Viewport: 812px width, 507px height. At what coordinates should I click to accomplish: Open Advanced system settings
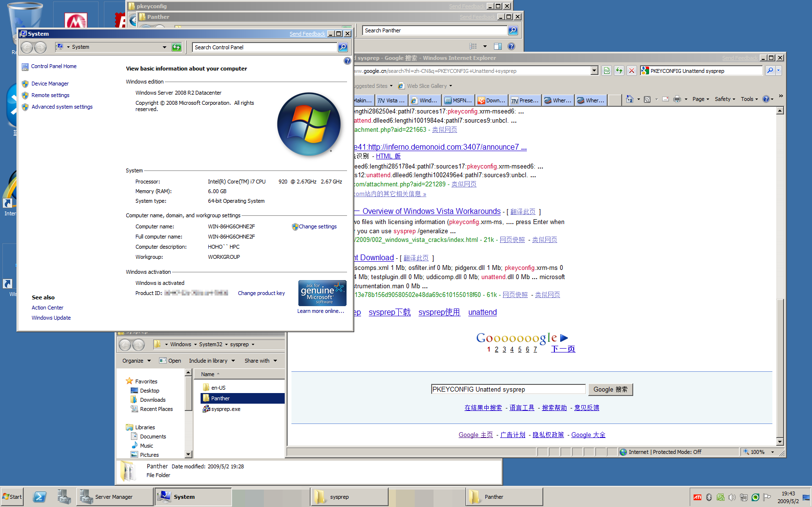62,107
